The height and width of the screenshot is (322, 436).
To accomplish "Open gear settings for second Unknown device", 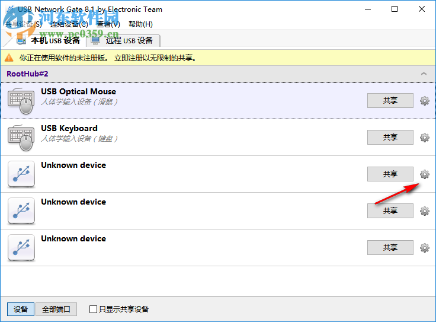I will coord(424,211).
